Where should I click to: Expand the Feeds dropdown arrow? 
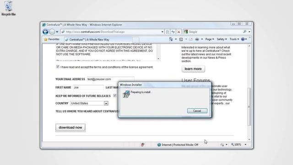coord(186,39)
